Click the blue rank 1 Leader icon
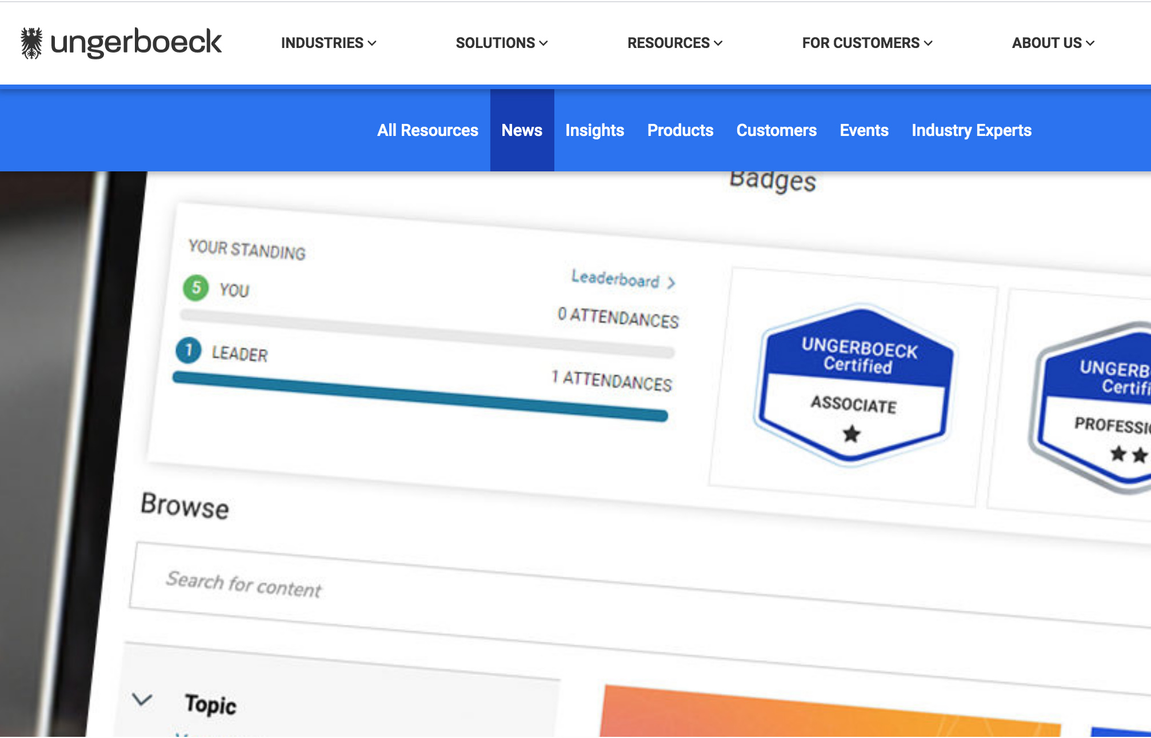This screenshot has height=738, width=1151. pyautogui.click(x=189, y=350)
